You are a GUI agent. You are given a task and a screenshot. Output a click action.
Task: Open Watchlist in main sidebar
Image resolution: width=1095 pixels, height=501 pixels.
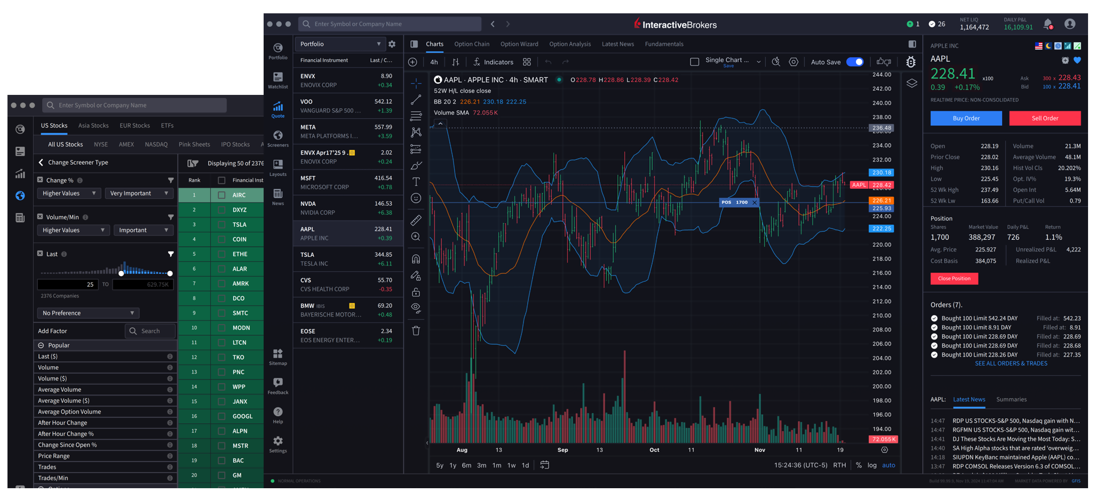click(x=278, y=80)
